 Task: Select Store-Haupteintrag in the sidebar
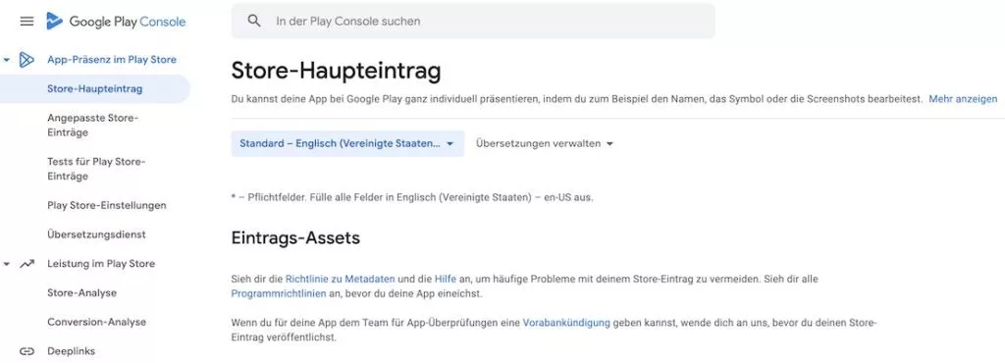[x=95, y=89]
